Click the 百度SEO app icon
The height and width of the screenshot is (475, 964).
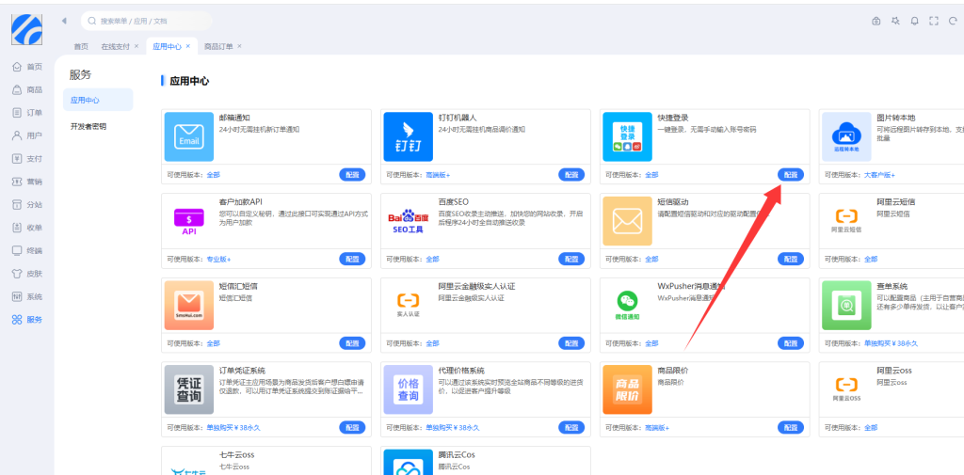pyautogui.click(x=408, y=222)
